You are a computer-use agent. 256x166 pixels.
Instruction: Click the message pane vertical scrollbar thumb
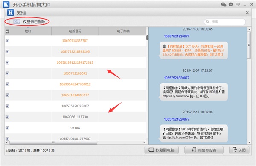249,45
